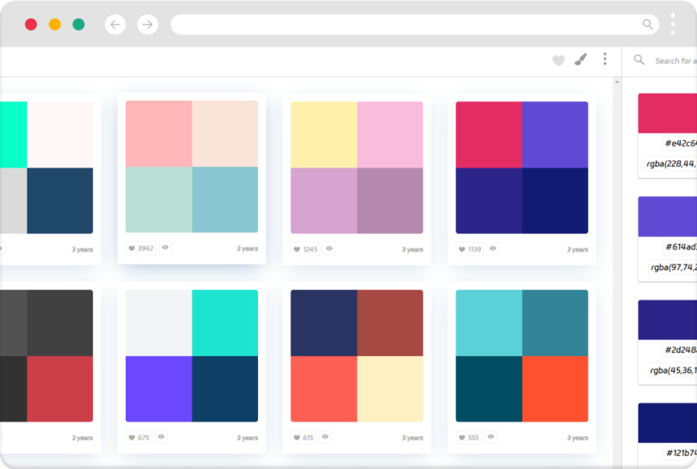697x469 pixels.
Task: Select the paintbrush icon in the toolbar
Action: coord(581,59)
